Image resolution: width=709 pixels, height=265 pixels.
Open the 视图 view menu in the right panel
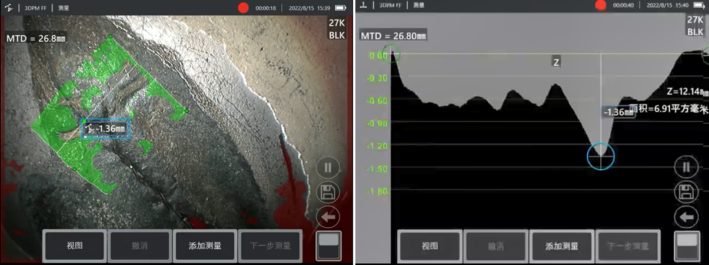pyautogui.click(x=430, y=246)
